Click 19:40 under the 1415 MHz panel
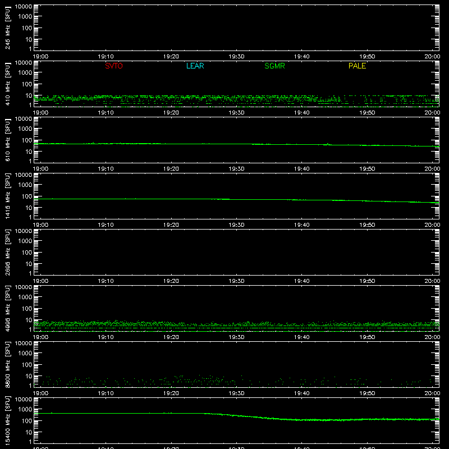 pyautogui.click(x=302, y=225)
